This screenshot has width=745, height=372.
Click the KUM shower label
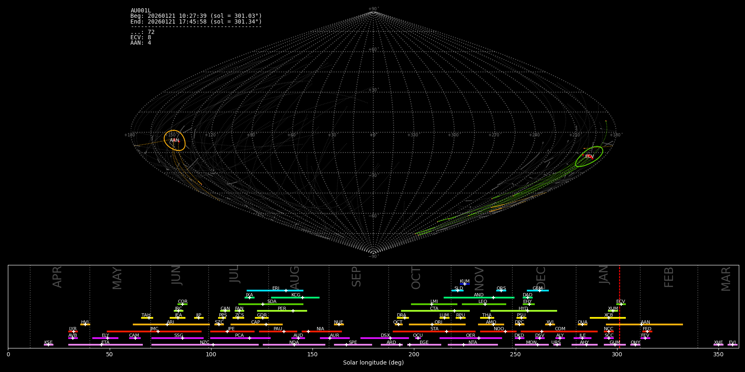click(x=465, y=281)
